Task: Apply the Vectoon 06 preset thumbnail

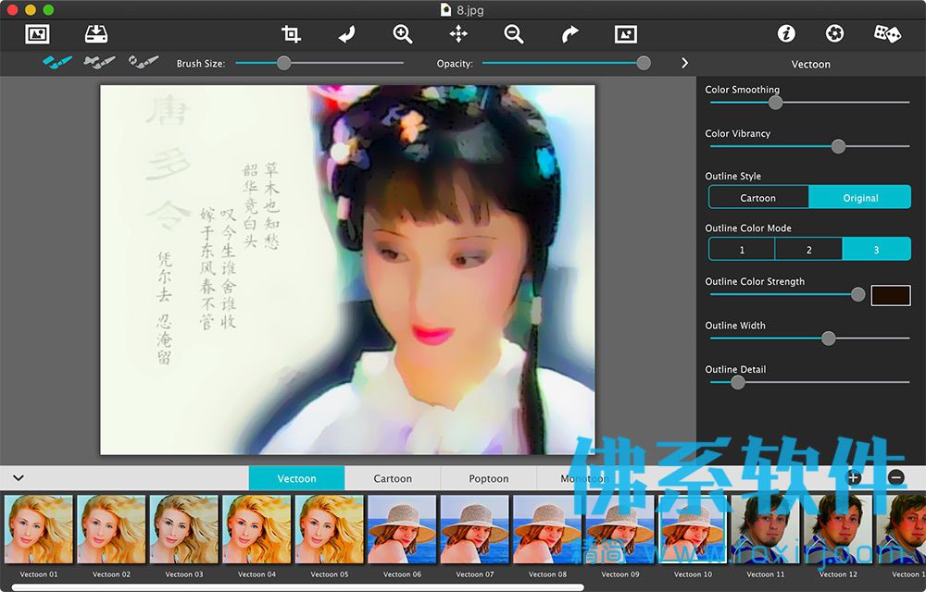Action: [402, 529]
